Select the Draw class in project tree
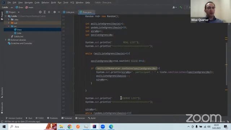Image resolution: width=231 pixels, height=130 pixels. tap(32, 30)
